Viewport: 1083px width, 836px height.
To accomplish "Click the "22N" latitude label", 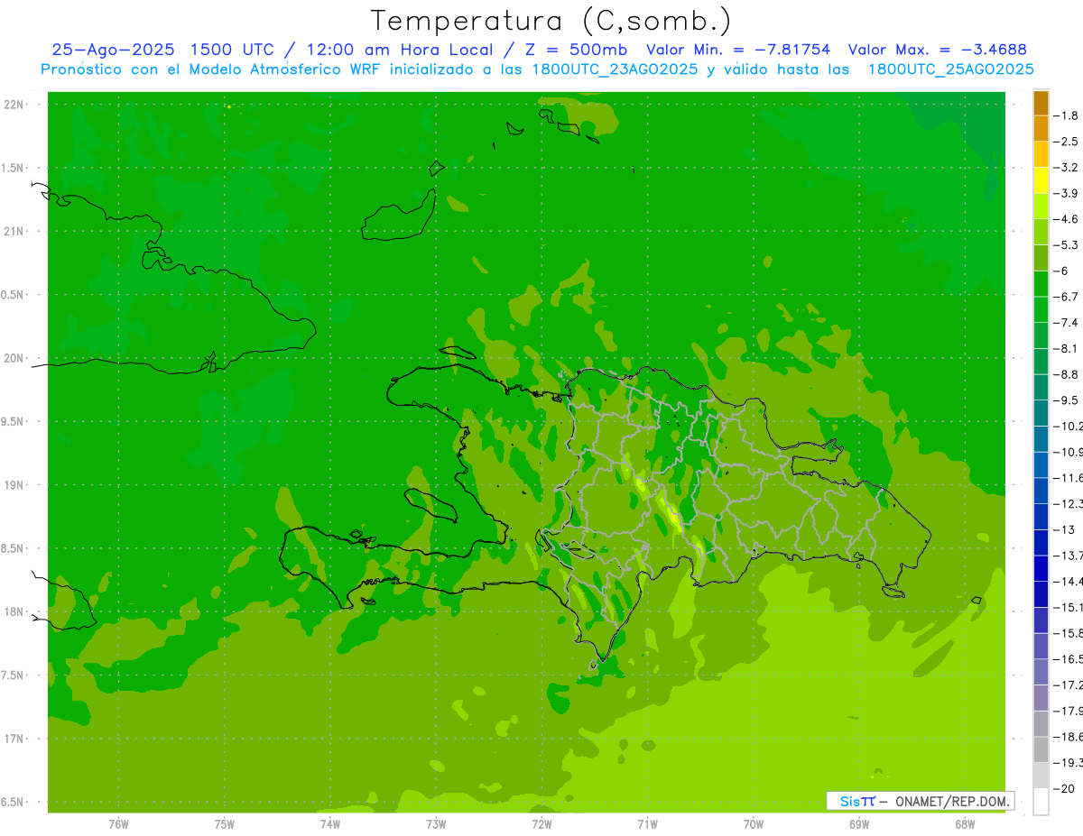I will click(x=14, y=105).
